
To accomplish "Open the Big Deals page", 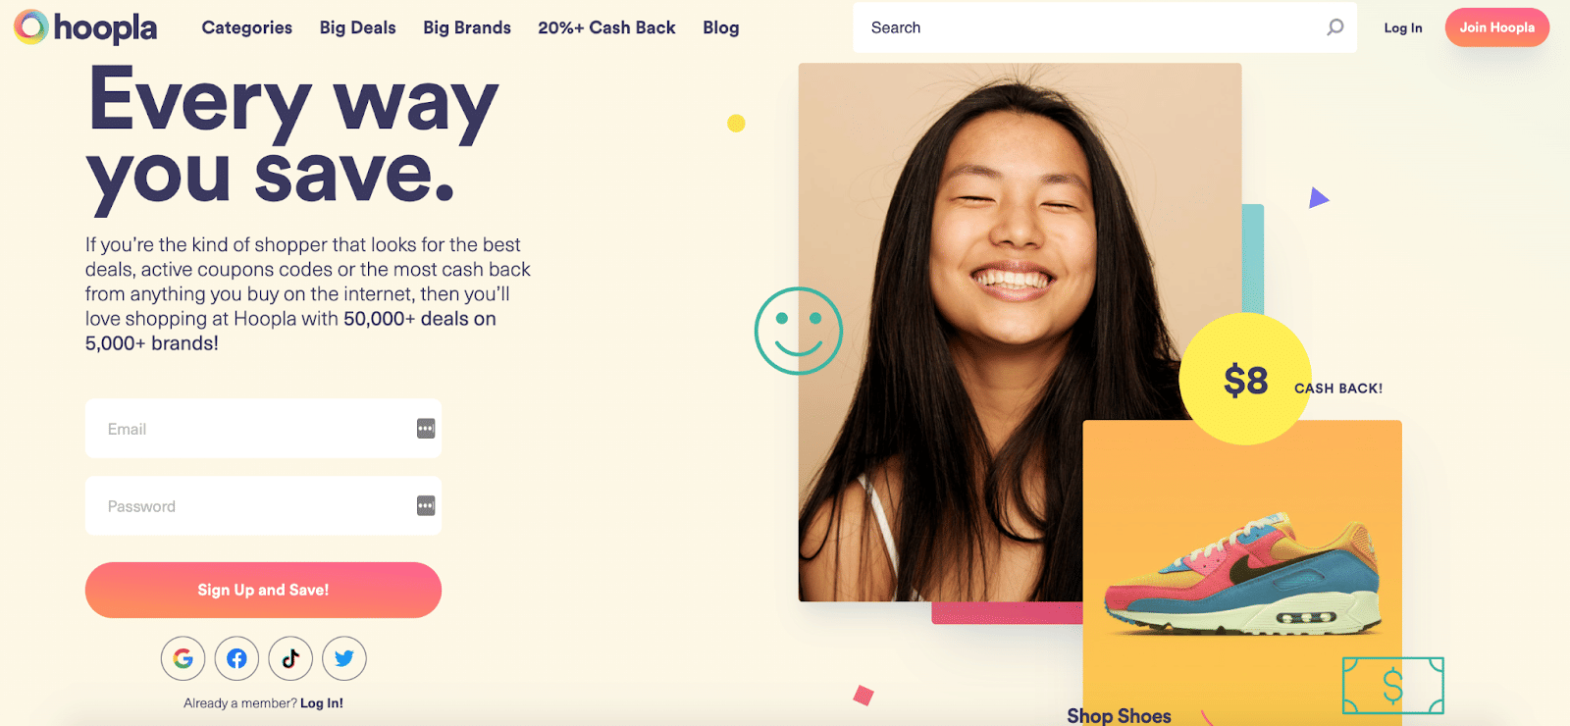I will pos(358,27).
